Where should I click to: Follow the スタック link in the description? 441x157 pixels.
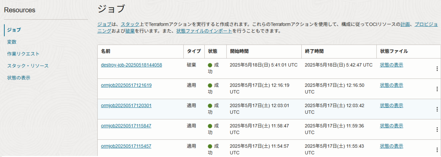point(130,24)
